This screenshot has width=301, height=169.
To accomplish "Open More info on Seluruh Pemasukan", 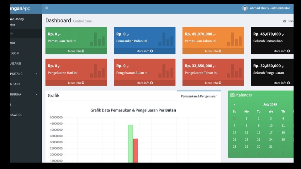I will point(282,51).
